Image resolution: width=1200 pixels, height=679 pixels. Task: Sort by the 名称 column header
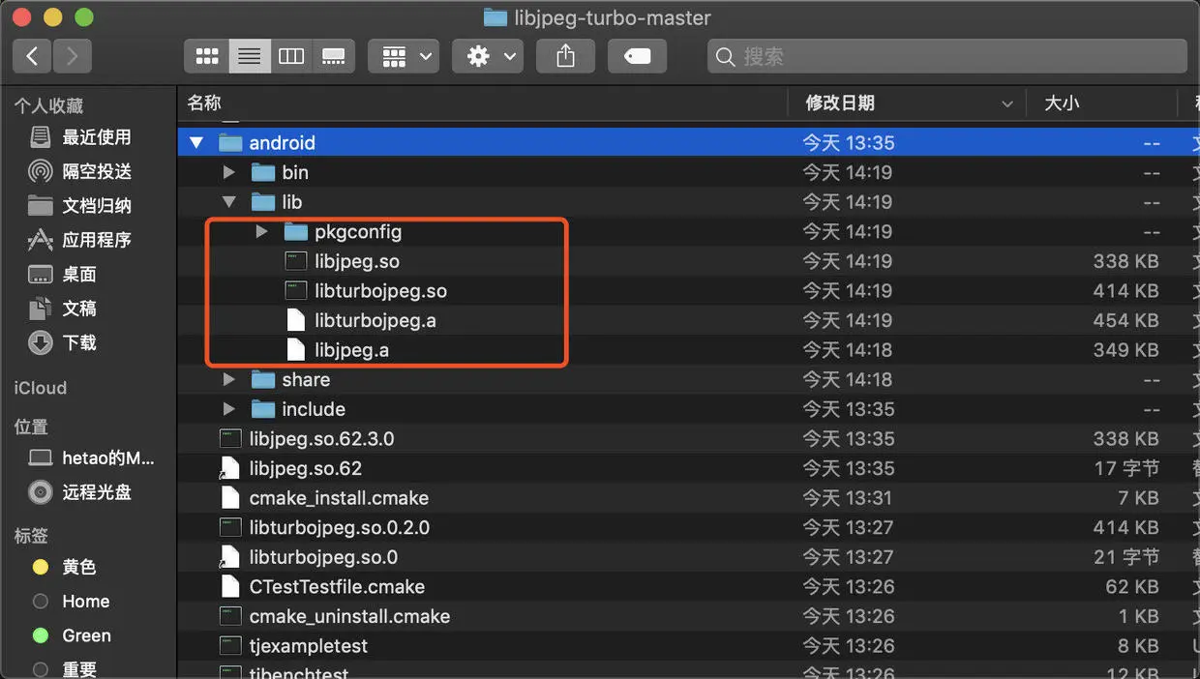[x=204, y=103]
